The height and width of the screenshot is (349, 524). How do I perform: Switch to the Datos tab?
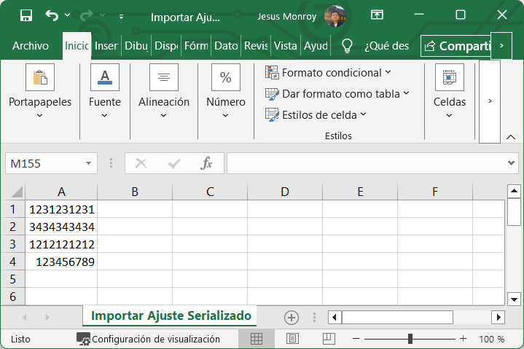(x=226, y=46)
